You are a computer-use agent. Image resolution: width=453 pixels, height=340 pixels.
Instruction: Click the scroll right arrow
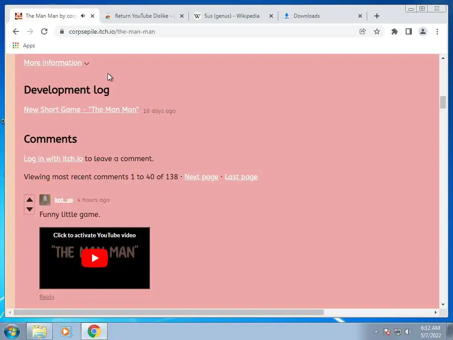[x=436, y=312]
